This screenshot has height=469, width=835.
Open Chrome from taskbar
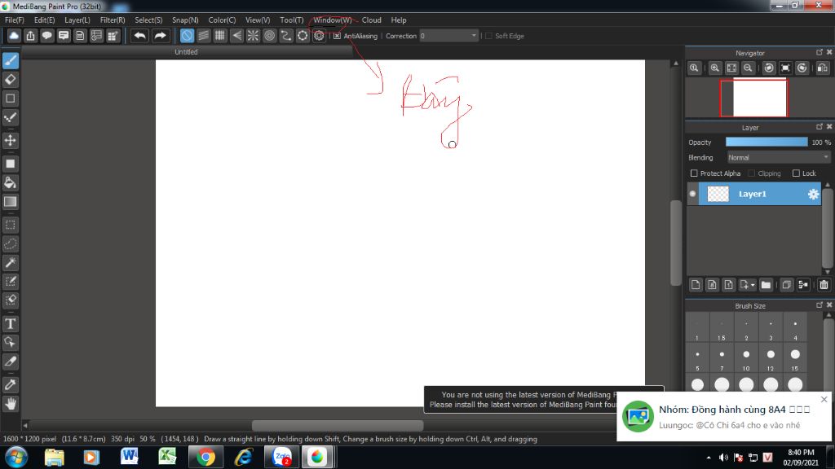tap(205, 457)
